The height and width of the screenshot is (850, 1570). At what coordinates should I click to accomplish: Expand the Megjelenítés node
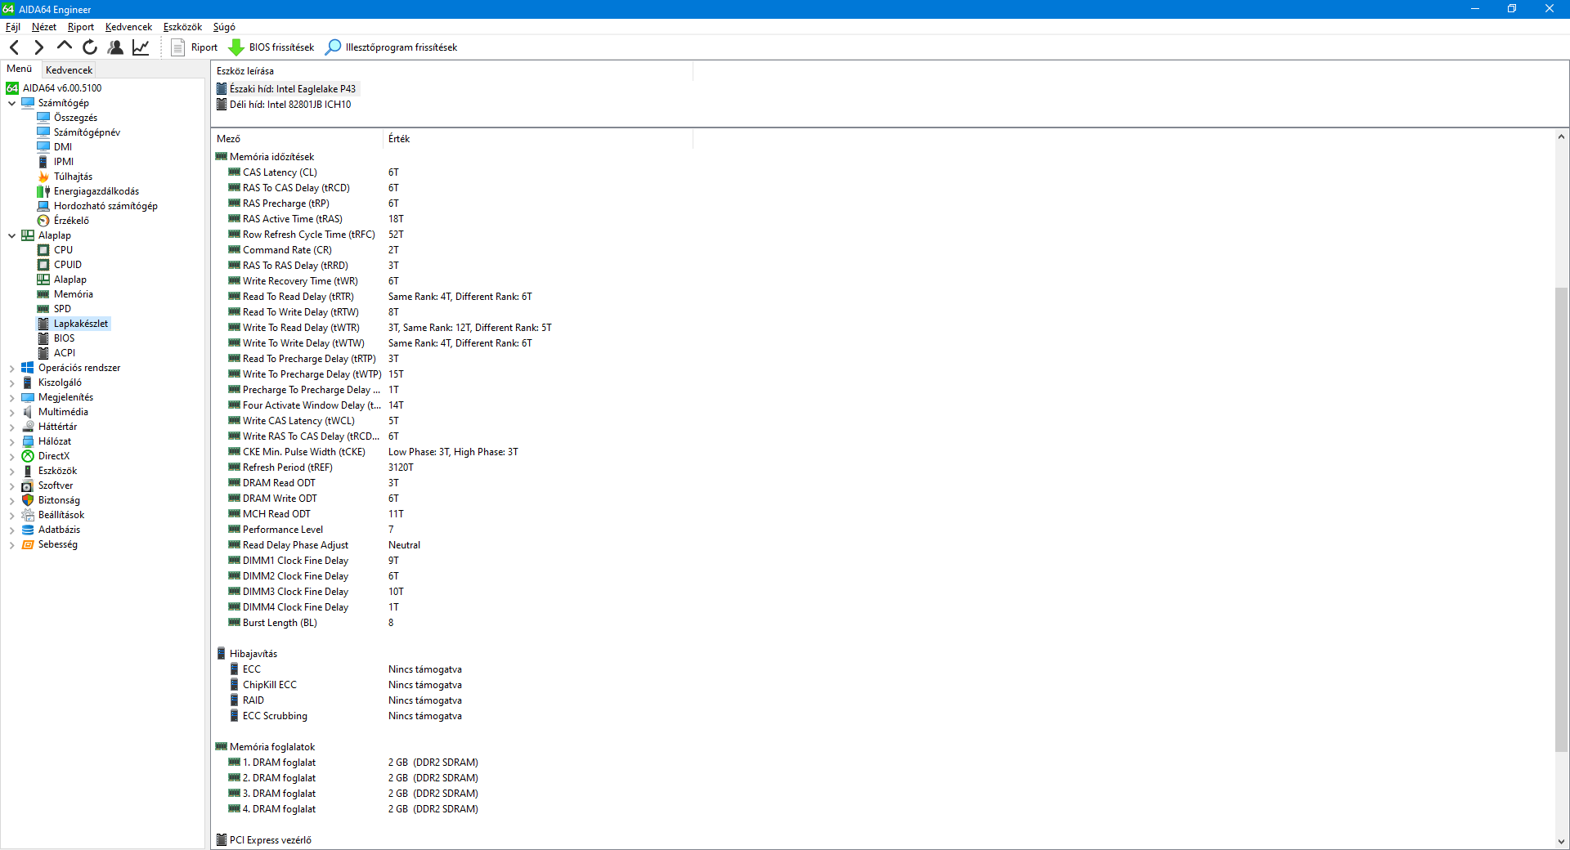pos(12,398)
